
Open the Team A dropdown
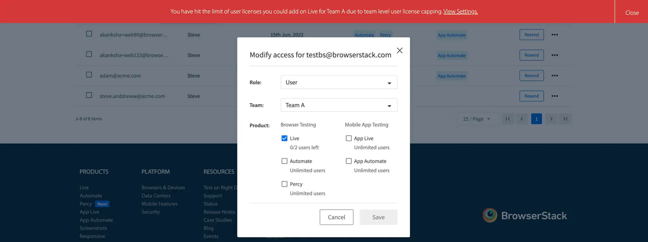click(339, 105)
